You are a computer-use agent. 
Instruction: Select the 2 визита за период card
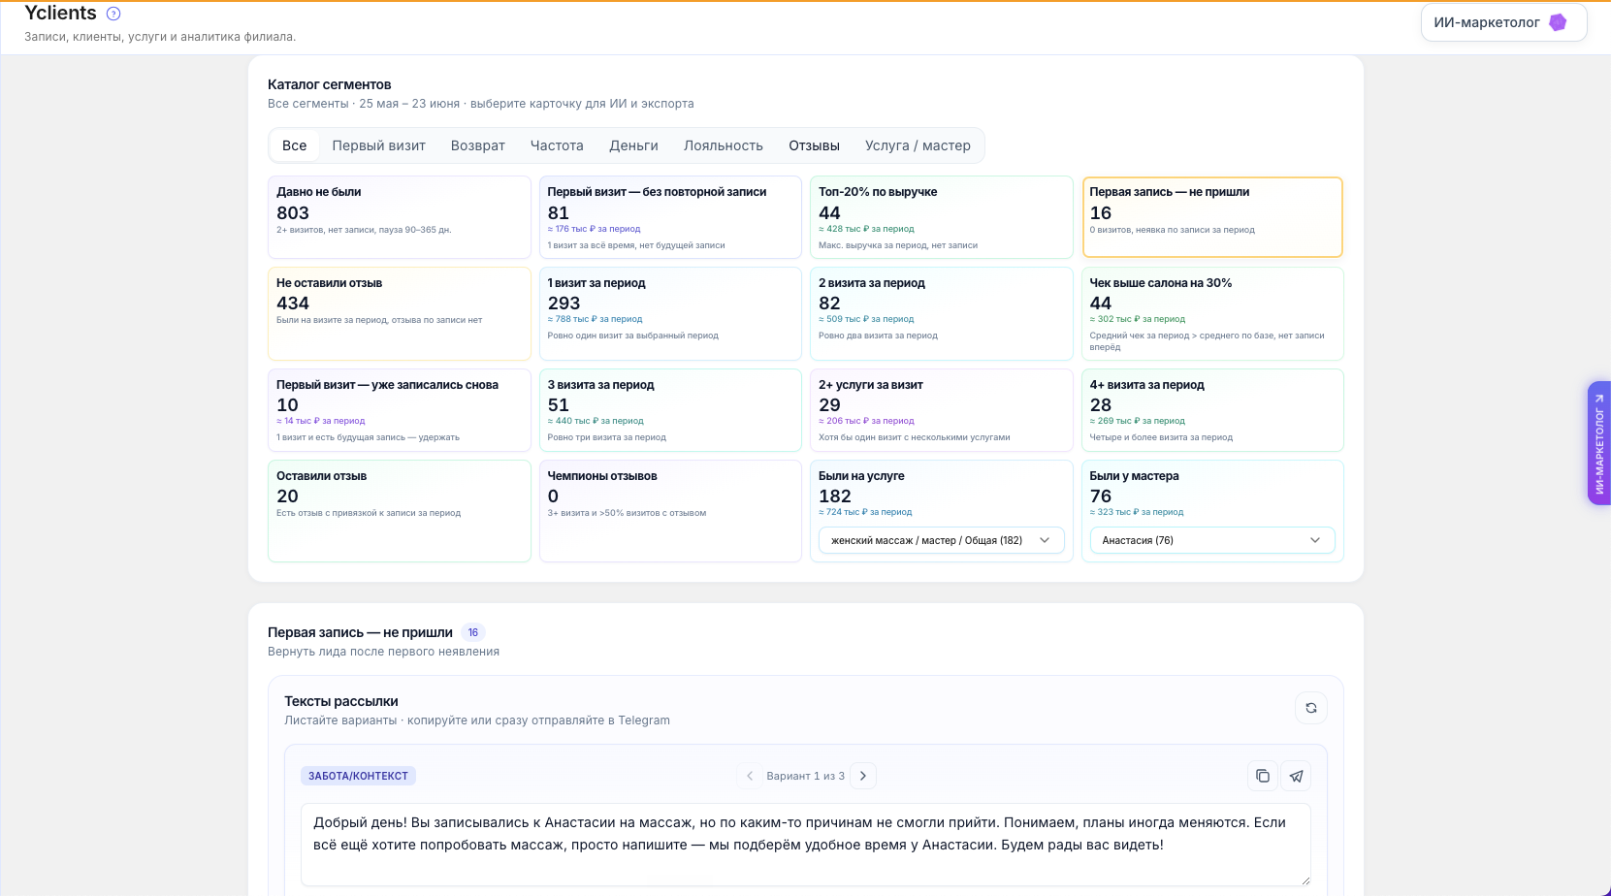pos(942,313)
